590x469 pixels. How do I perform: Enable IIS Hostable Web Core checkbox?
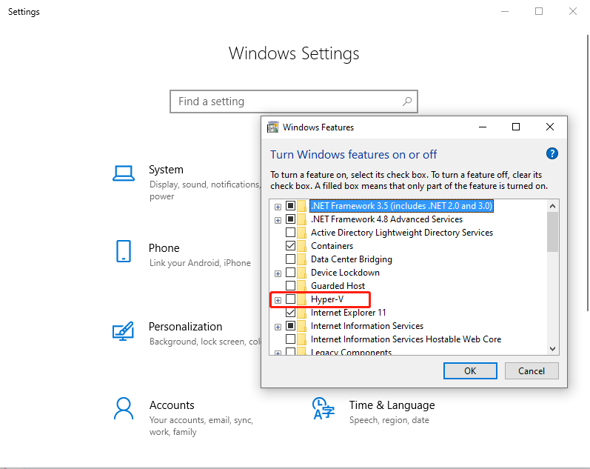pyautogui.click(x=290, y=339)
